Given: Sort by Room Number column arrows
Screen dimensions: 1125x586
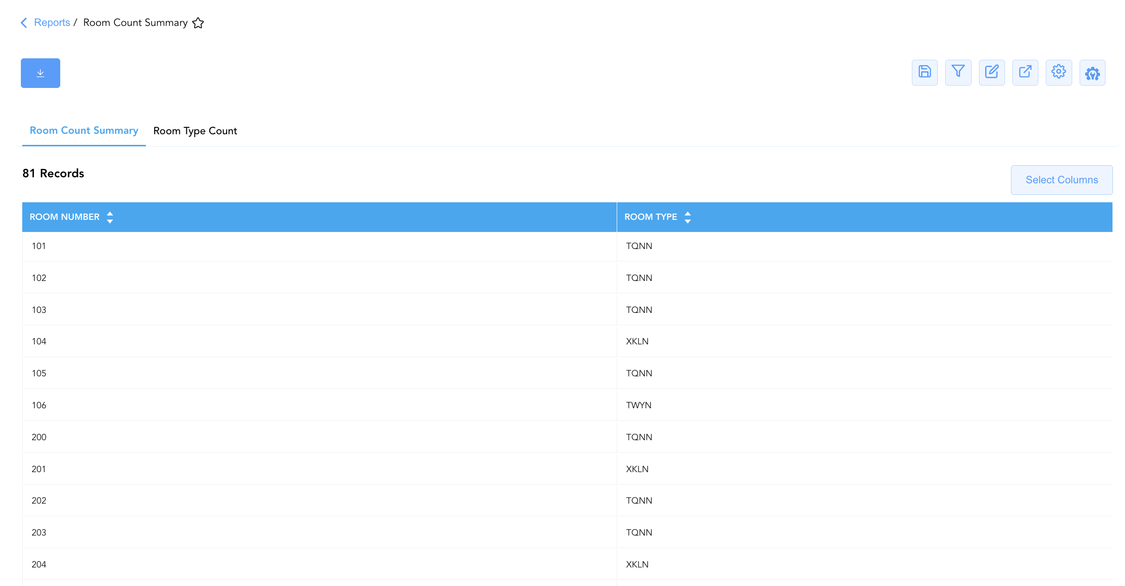Looking at the screenshot, I should [110, 217].
